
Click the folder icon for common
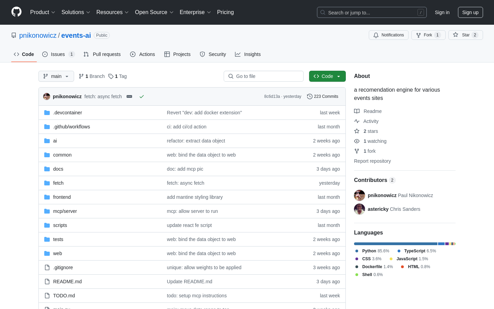(47, 155)
